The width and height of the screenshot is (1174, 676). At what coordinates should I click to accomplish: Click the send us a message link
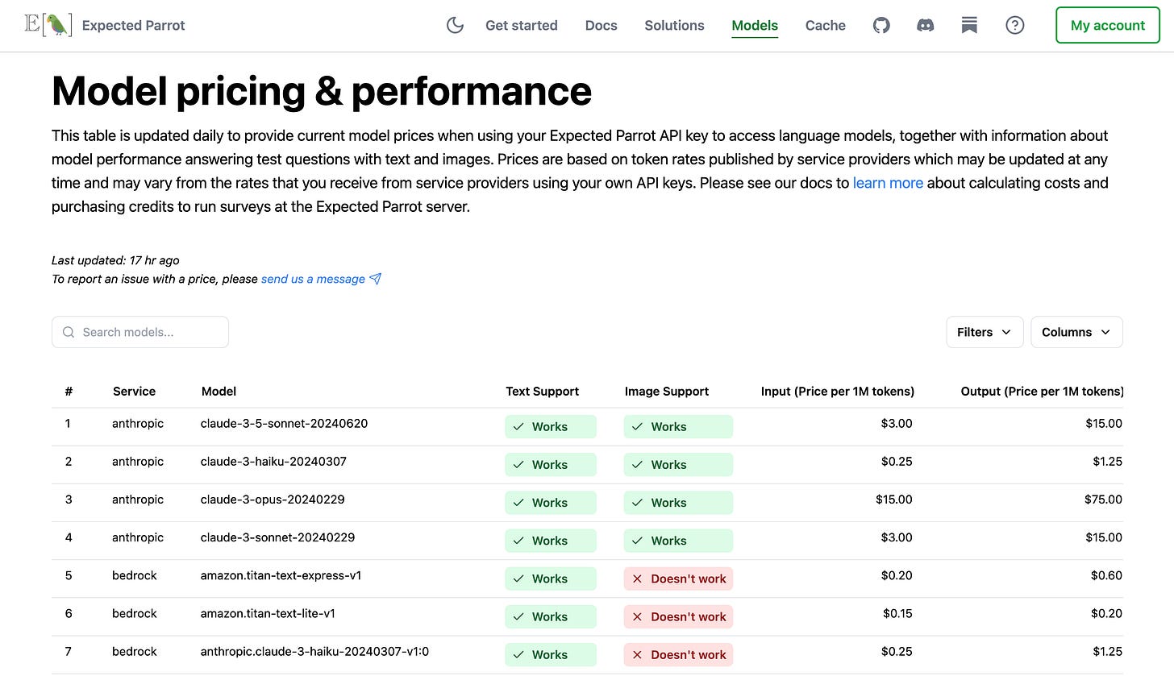(x=313, y=279)
